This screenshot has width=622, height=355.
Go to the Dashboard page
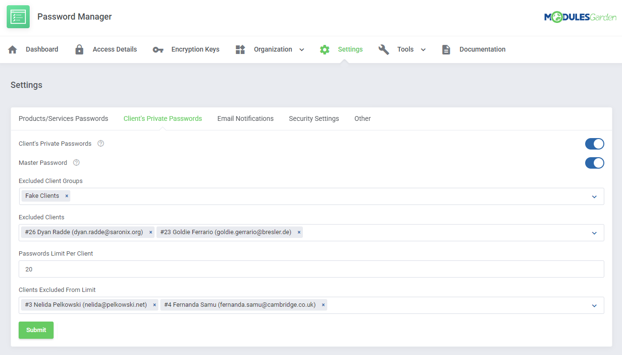pyautogui.click(x=42, y=50)
